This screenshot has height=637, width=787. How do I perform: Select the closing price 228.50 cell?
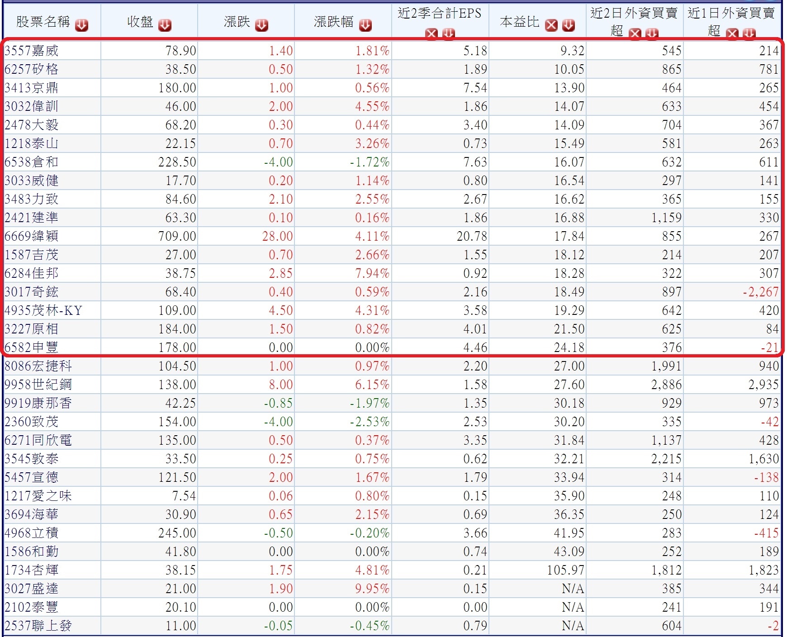149,162
